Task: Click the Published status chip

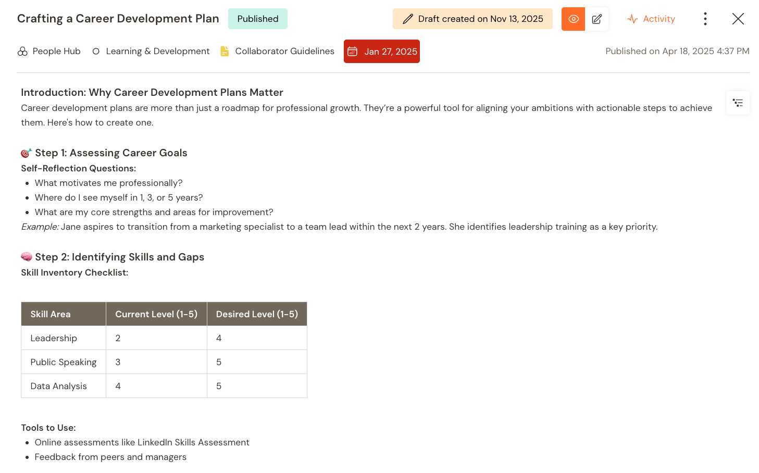Action: (x=257, y=18)
